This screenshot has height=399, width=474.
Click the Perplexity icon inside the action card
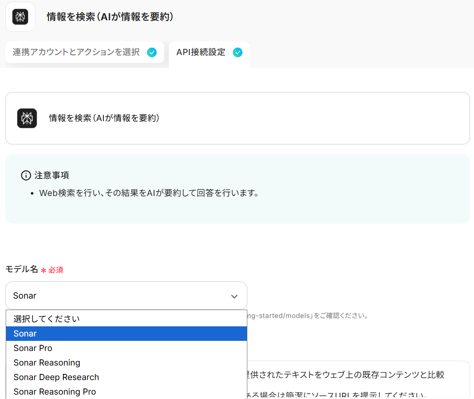coord(27,118)
